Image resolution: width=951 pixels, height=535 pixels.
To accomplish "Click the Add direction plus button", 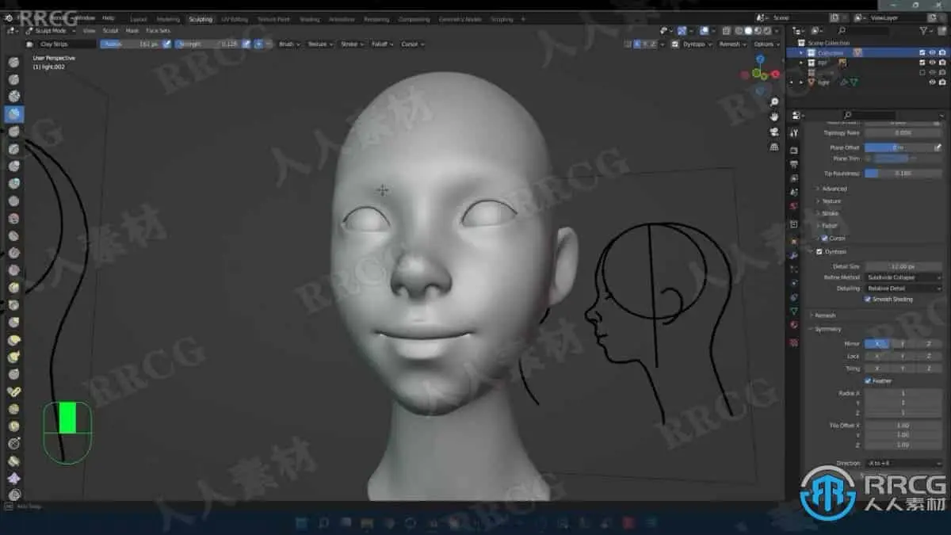I will click(258, 44).
